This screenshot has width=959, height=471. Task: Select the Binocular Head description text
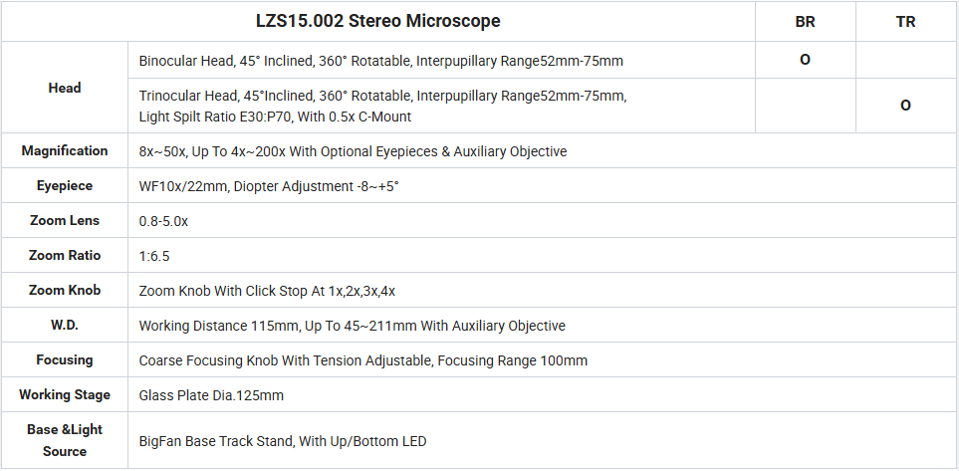[381, 61]
